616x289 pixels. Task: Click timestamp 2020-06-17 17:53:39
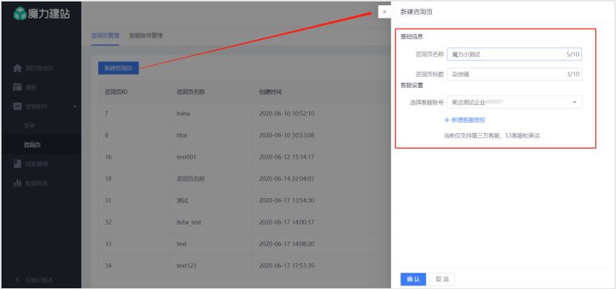286,266
